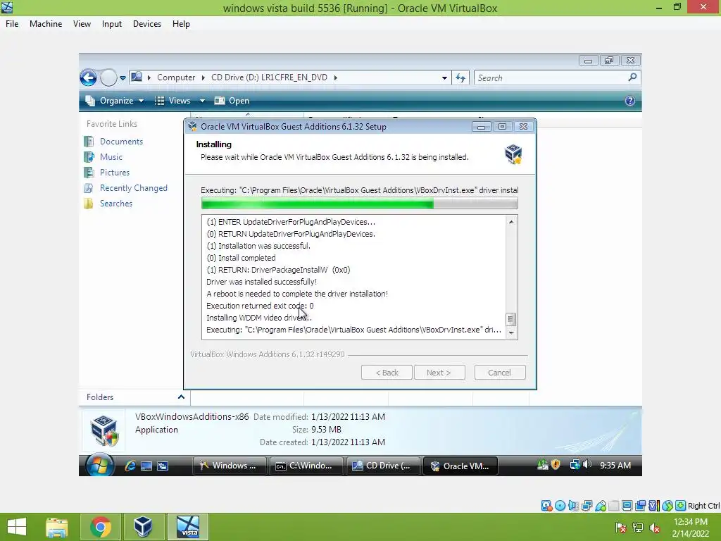Switch to the CD Drive taskbar window
This screenshot has height=541, width=721.
[x=383, y=466]
